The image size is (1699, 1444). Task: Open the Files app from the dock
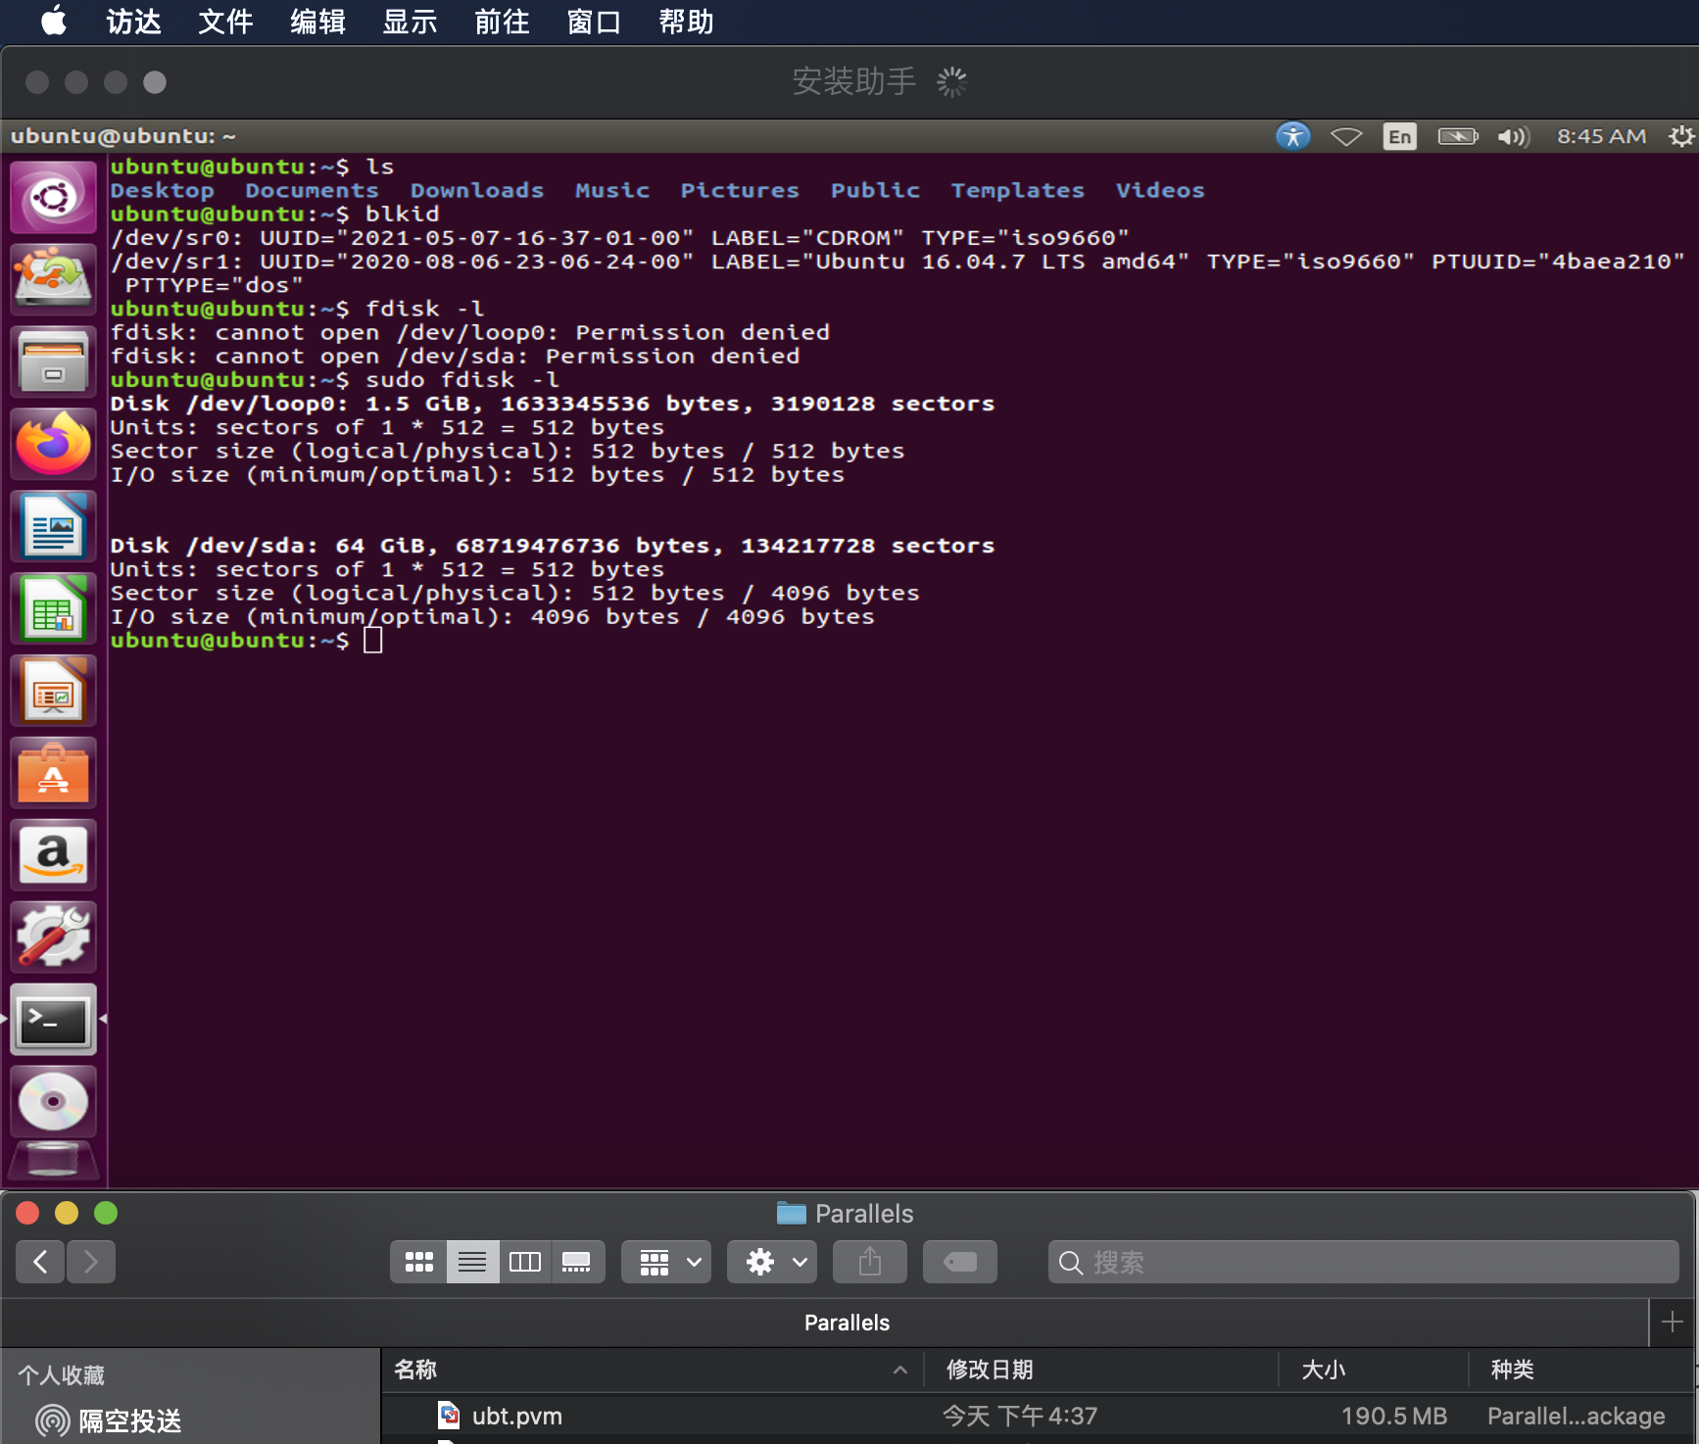[53, 361]
